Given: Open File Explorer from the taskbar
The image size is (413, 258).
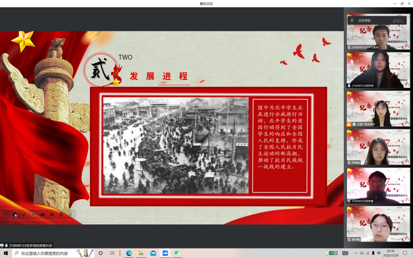Looking at the screenshot, I should pos(141,253).
